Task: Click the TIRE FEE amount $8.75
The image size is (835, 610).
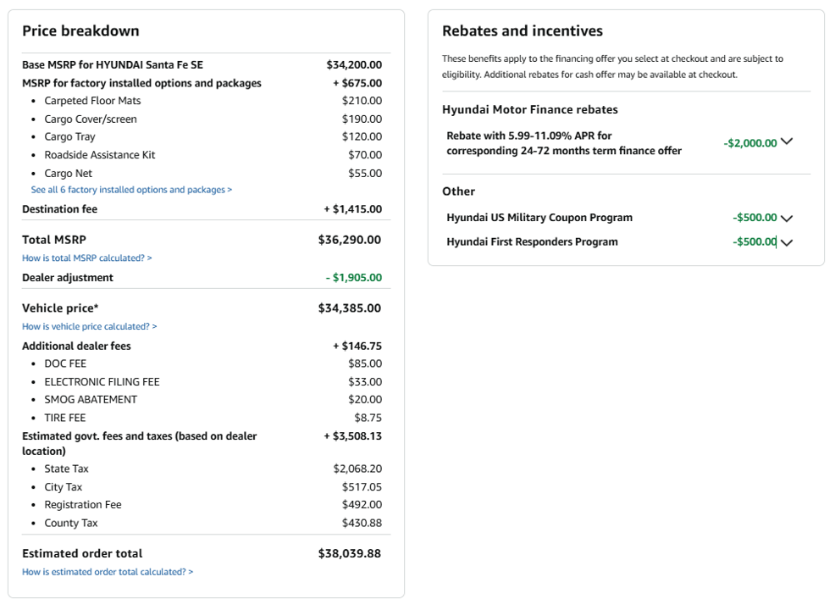Action: tap(368, 418)
